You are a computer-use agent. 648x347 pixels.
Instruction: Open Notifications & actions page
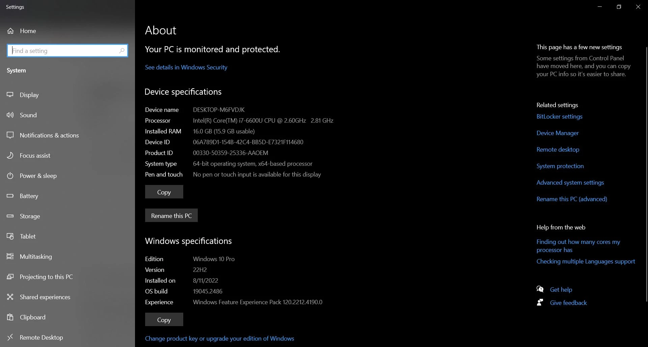(x=67, y=135)
